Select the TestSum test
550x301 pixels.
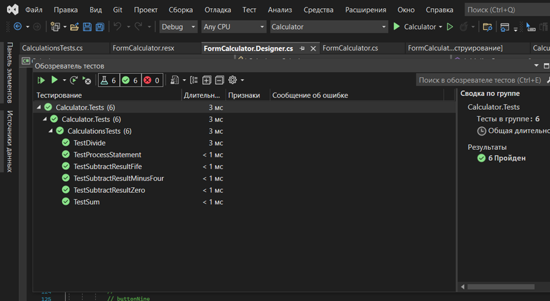(87, 202)
